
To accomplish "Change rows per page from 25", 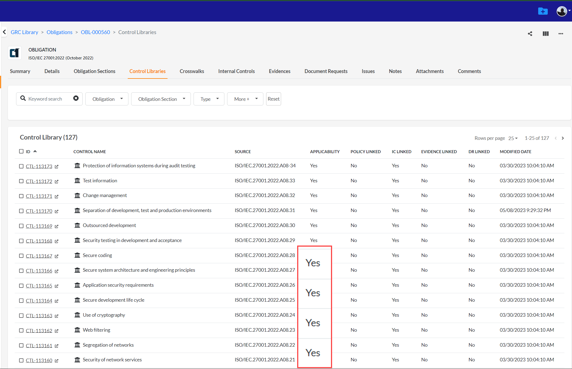I will click(x=513, y=138).
